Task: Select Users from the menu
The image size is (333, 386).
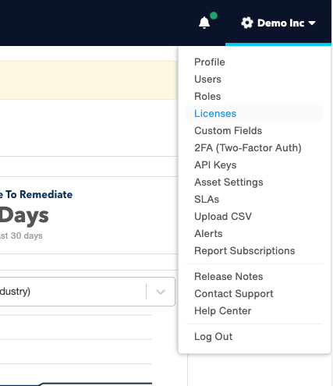Action: click(207, 80)
